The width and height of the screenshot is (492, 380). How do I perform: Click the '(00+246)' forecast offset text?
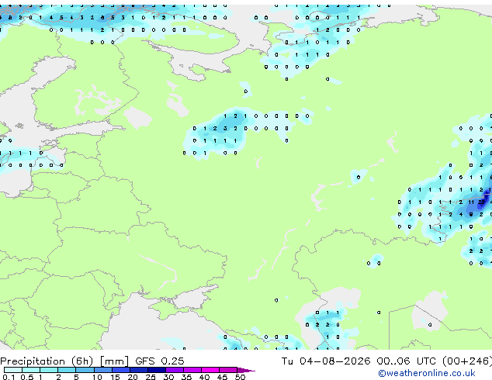click(467, 361)
